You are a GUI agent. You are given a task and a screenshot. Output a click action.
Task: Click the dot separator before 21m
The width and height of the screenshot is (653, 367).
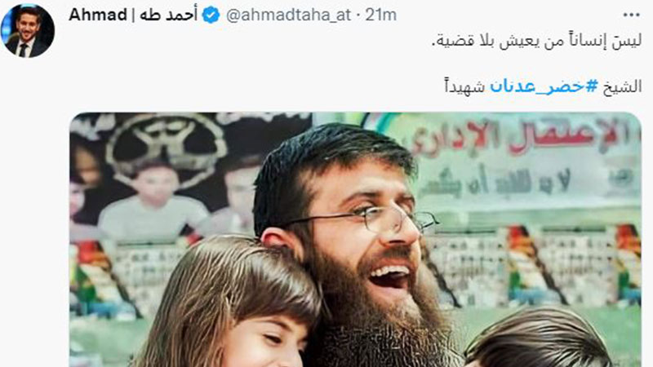(359, 15)
